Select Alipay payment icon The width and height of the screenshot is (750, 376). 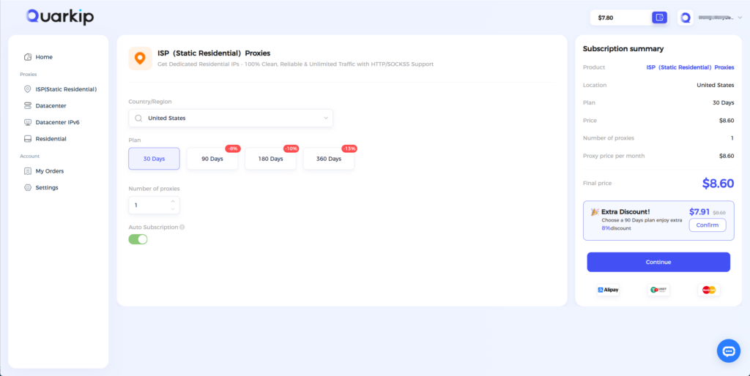(x=608, y=290)
